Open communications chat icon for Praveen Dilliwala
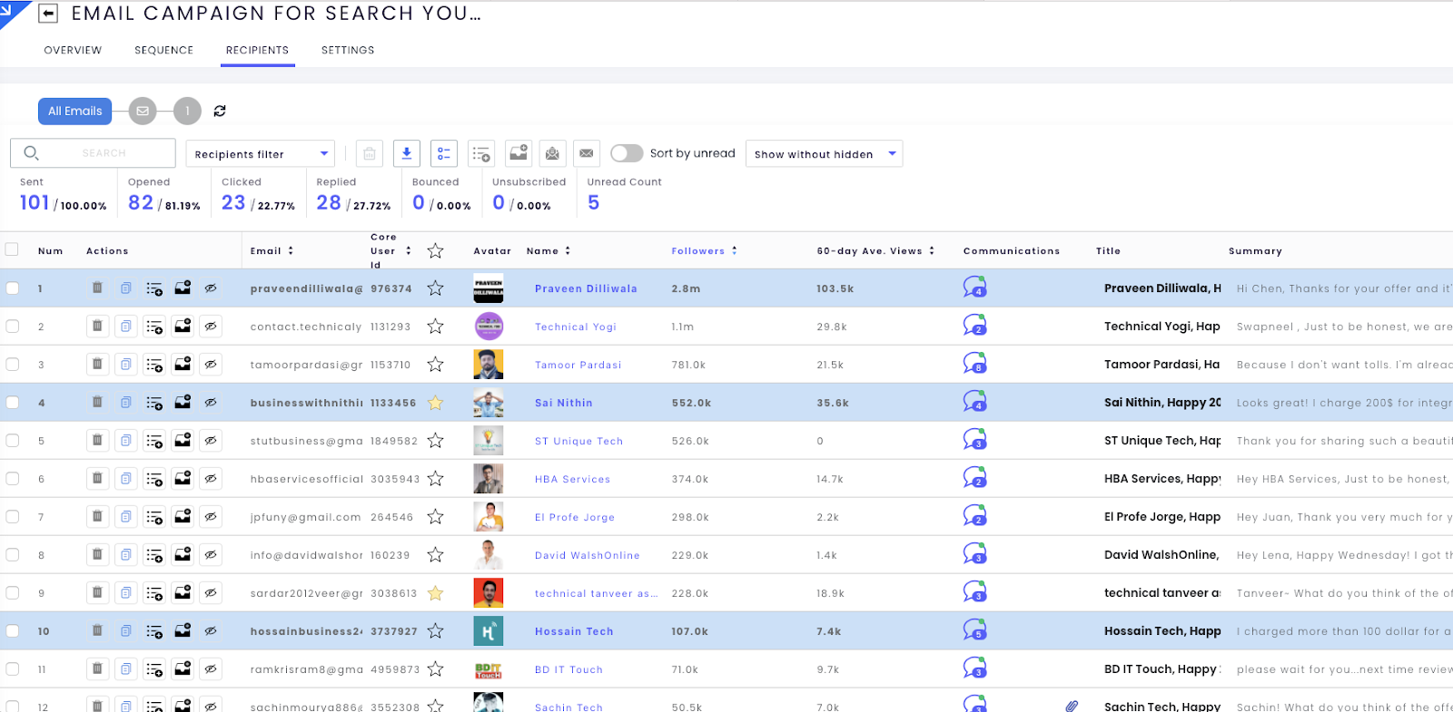The width and height of the screenshot is (1453, 712). tap(974, 288)
